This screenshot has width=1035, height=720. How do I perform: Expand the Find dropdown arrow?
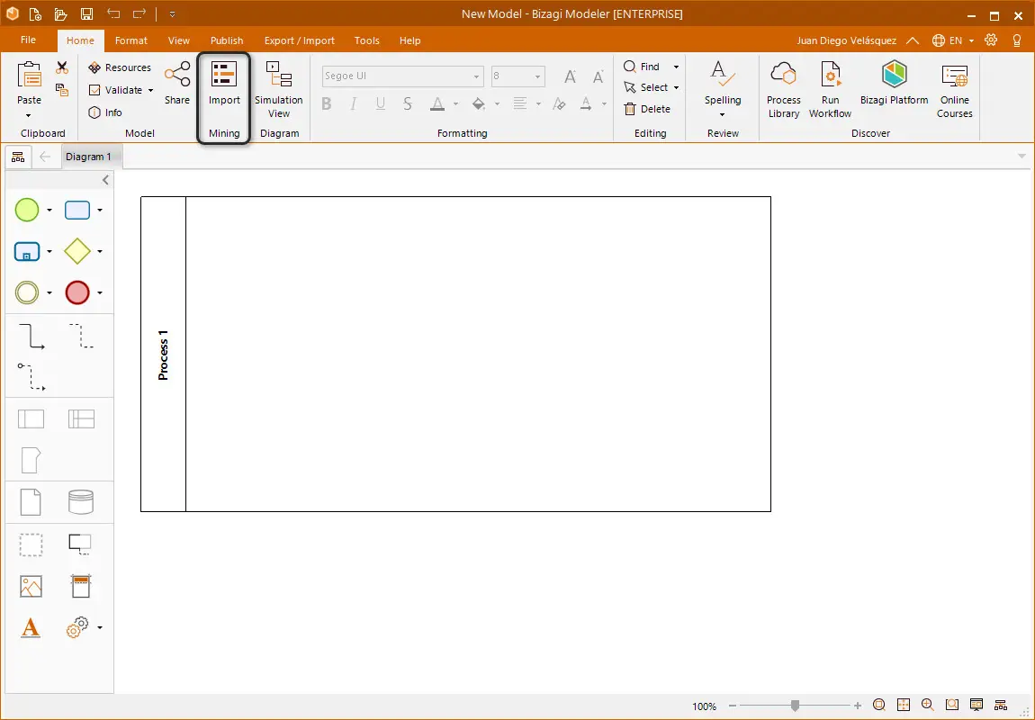pos(676,67)
